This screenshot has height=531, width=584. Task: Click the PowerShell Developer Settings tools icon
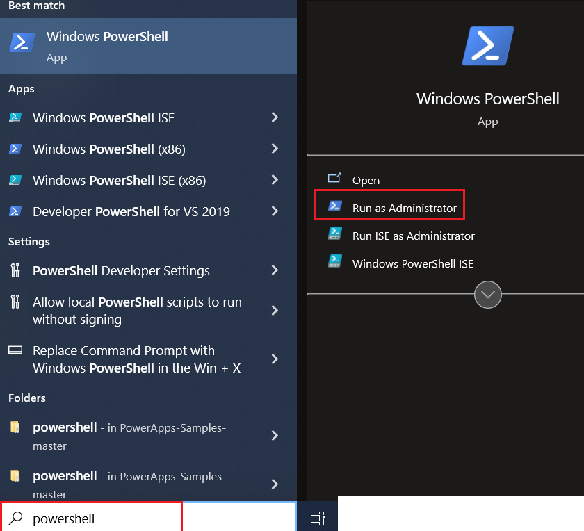[15, 270]
